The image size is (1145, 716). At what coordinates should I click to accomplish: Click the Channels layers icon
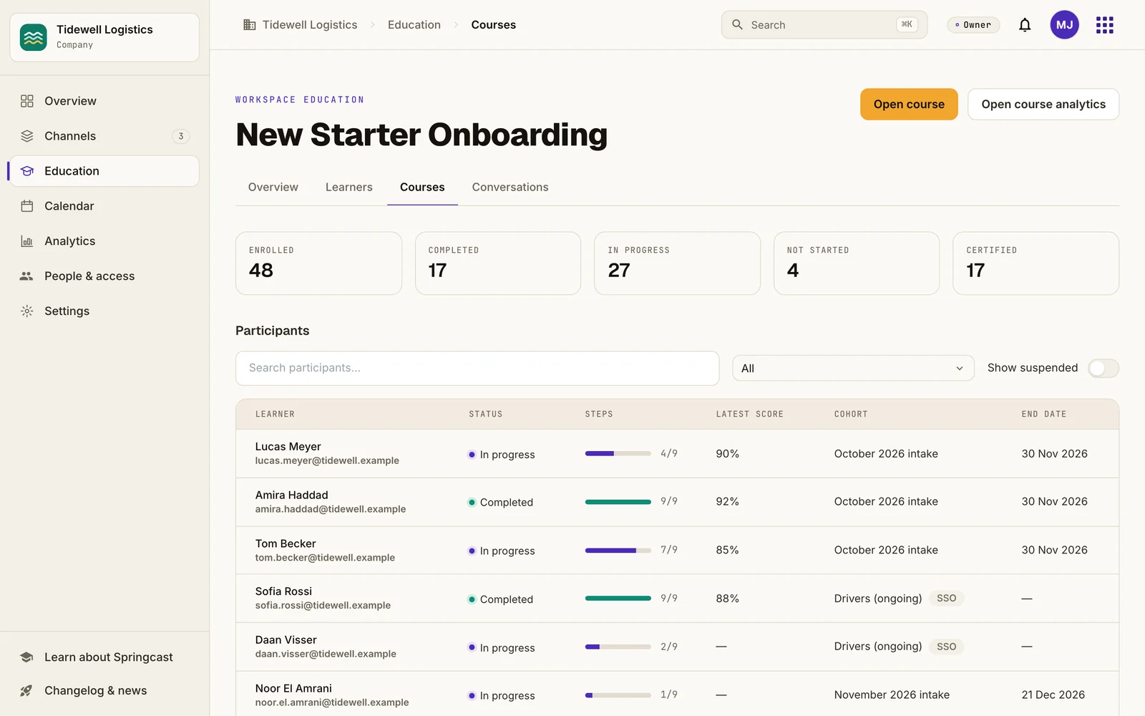point(27,136)
